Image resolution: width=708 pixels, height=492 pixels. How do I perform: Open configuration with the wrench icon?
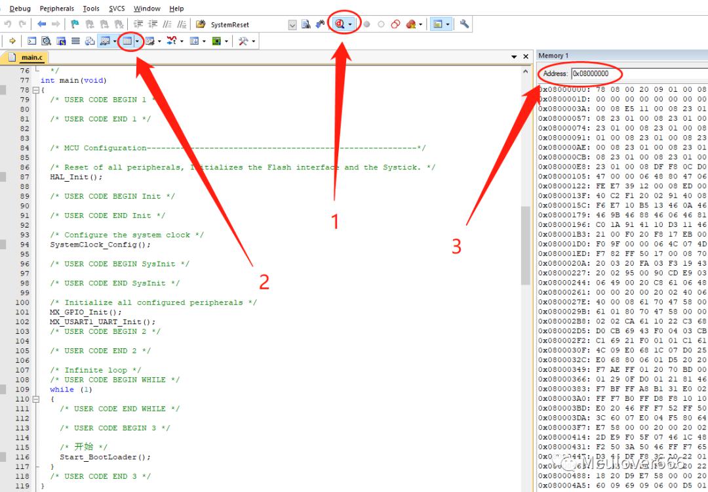click(x=464, y=24)
